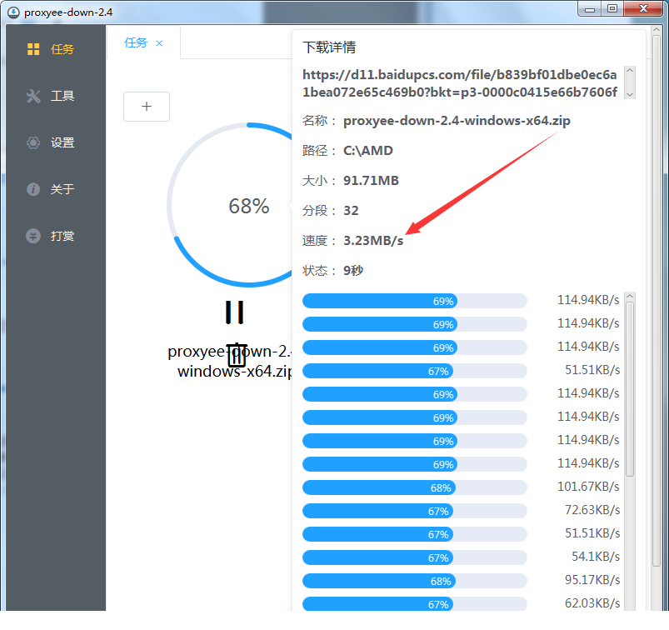Click the segment speed 72.63KB/s

[592, 510]
